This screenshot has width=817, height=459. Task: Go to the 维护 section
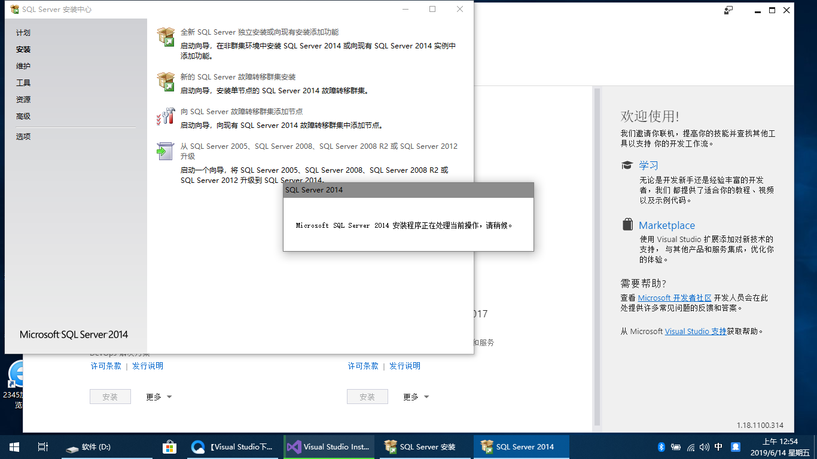click(x=23, y=66)
